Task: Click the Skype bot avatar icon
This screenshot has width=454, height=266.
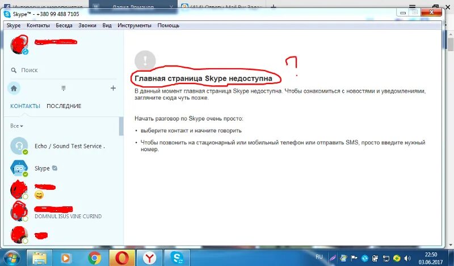Action: (19, 168)
